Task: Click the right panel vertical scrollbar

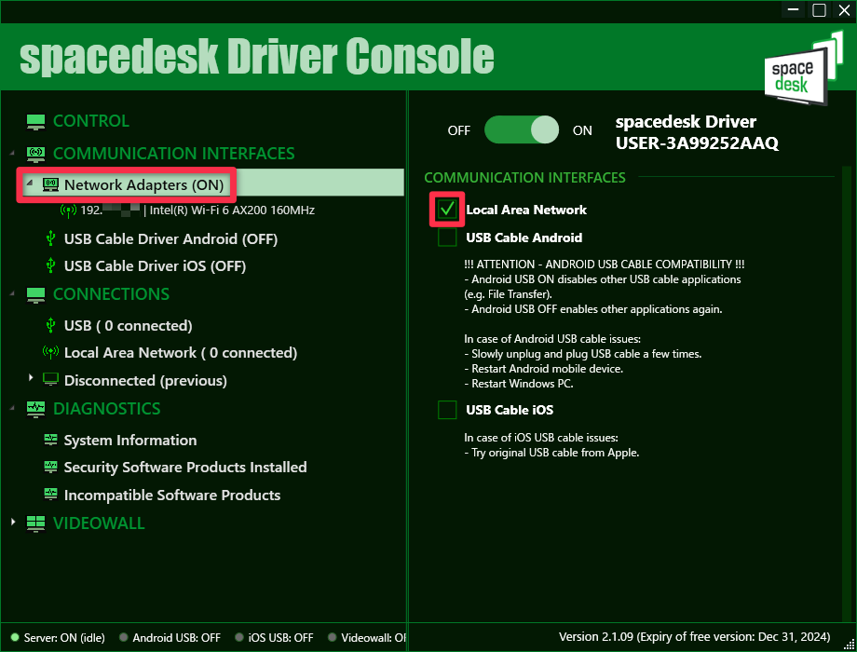Action: (x=847, y=393)
